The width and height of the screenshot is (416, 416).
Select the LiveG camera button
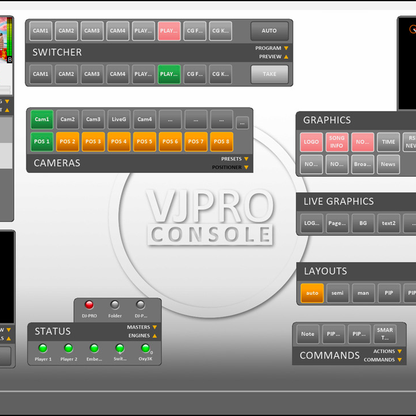coord(119,120)
